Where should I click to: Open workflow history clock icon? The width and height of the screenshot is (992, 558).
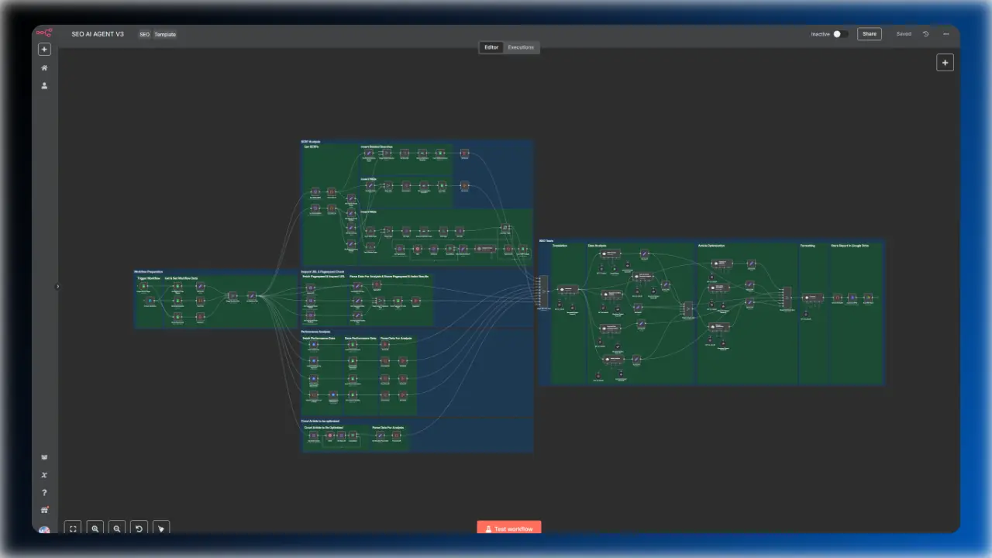pyautogui.click(x=925, y=34)
